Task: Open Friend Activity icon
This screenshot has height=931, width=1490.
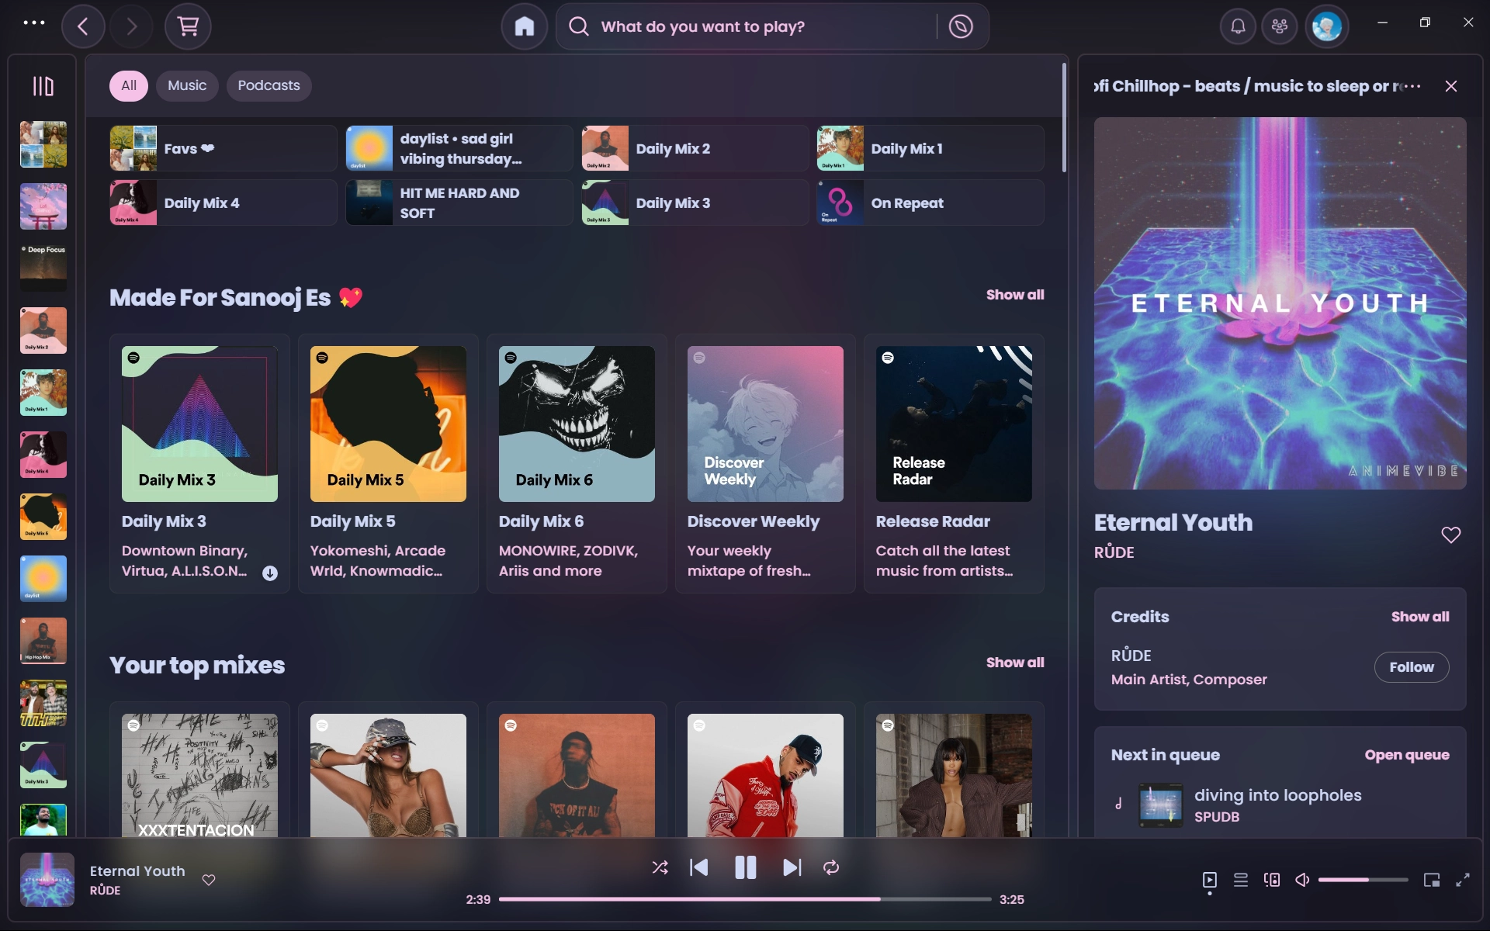Action: pyautogui.click(x=1280, y=26)
